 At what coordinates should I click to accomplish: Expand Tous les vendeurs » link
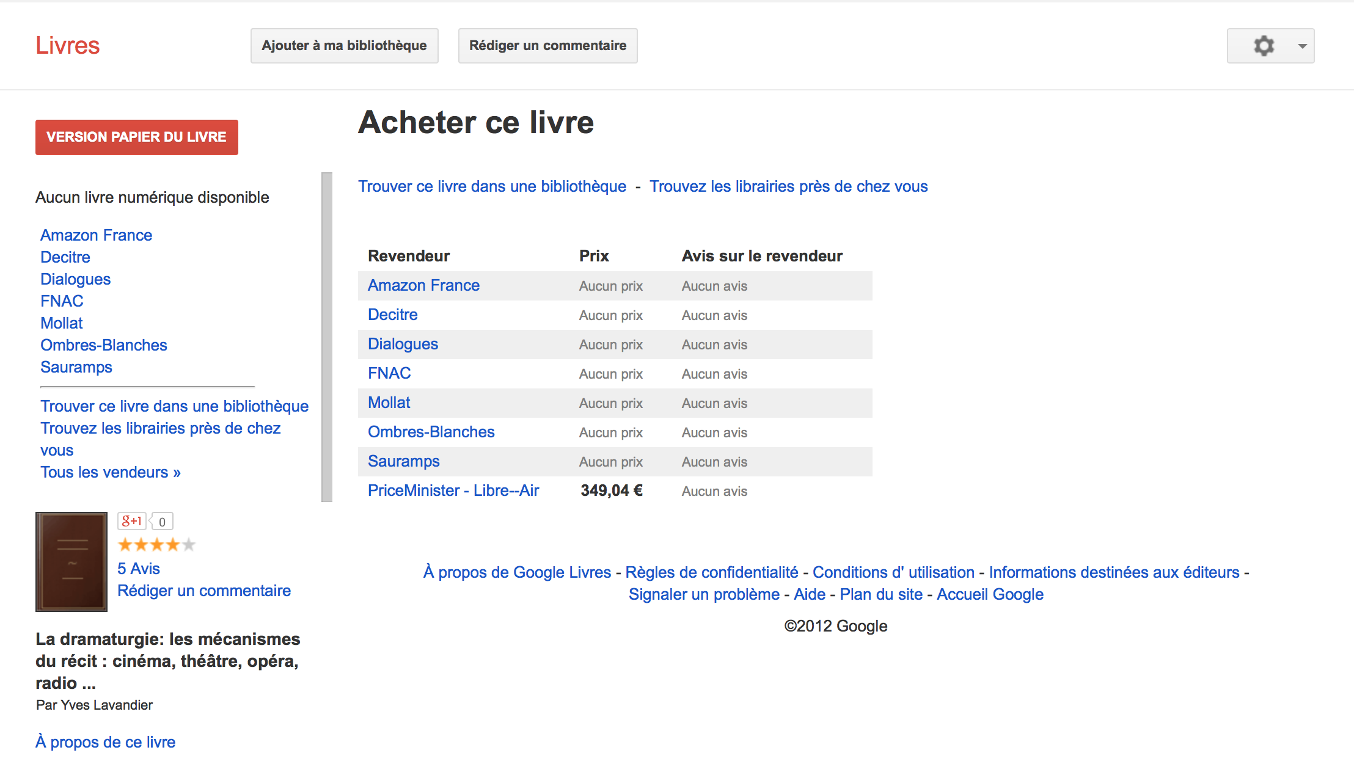tap(111, 472)
